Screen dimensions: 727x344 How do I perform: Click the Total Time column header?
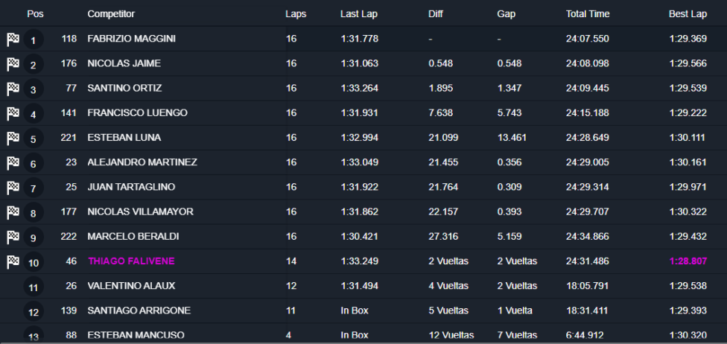click(587, 14)
